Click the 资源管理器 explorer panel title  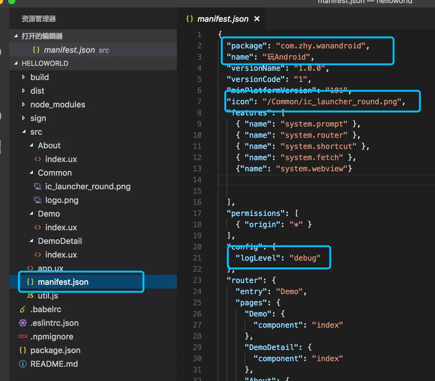point(39,19)
